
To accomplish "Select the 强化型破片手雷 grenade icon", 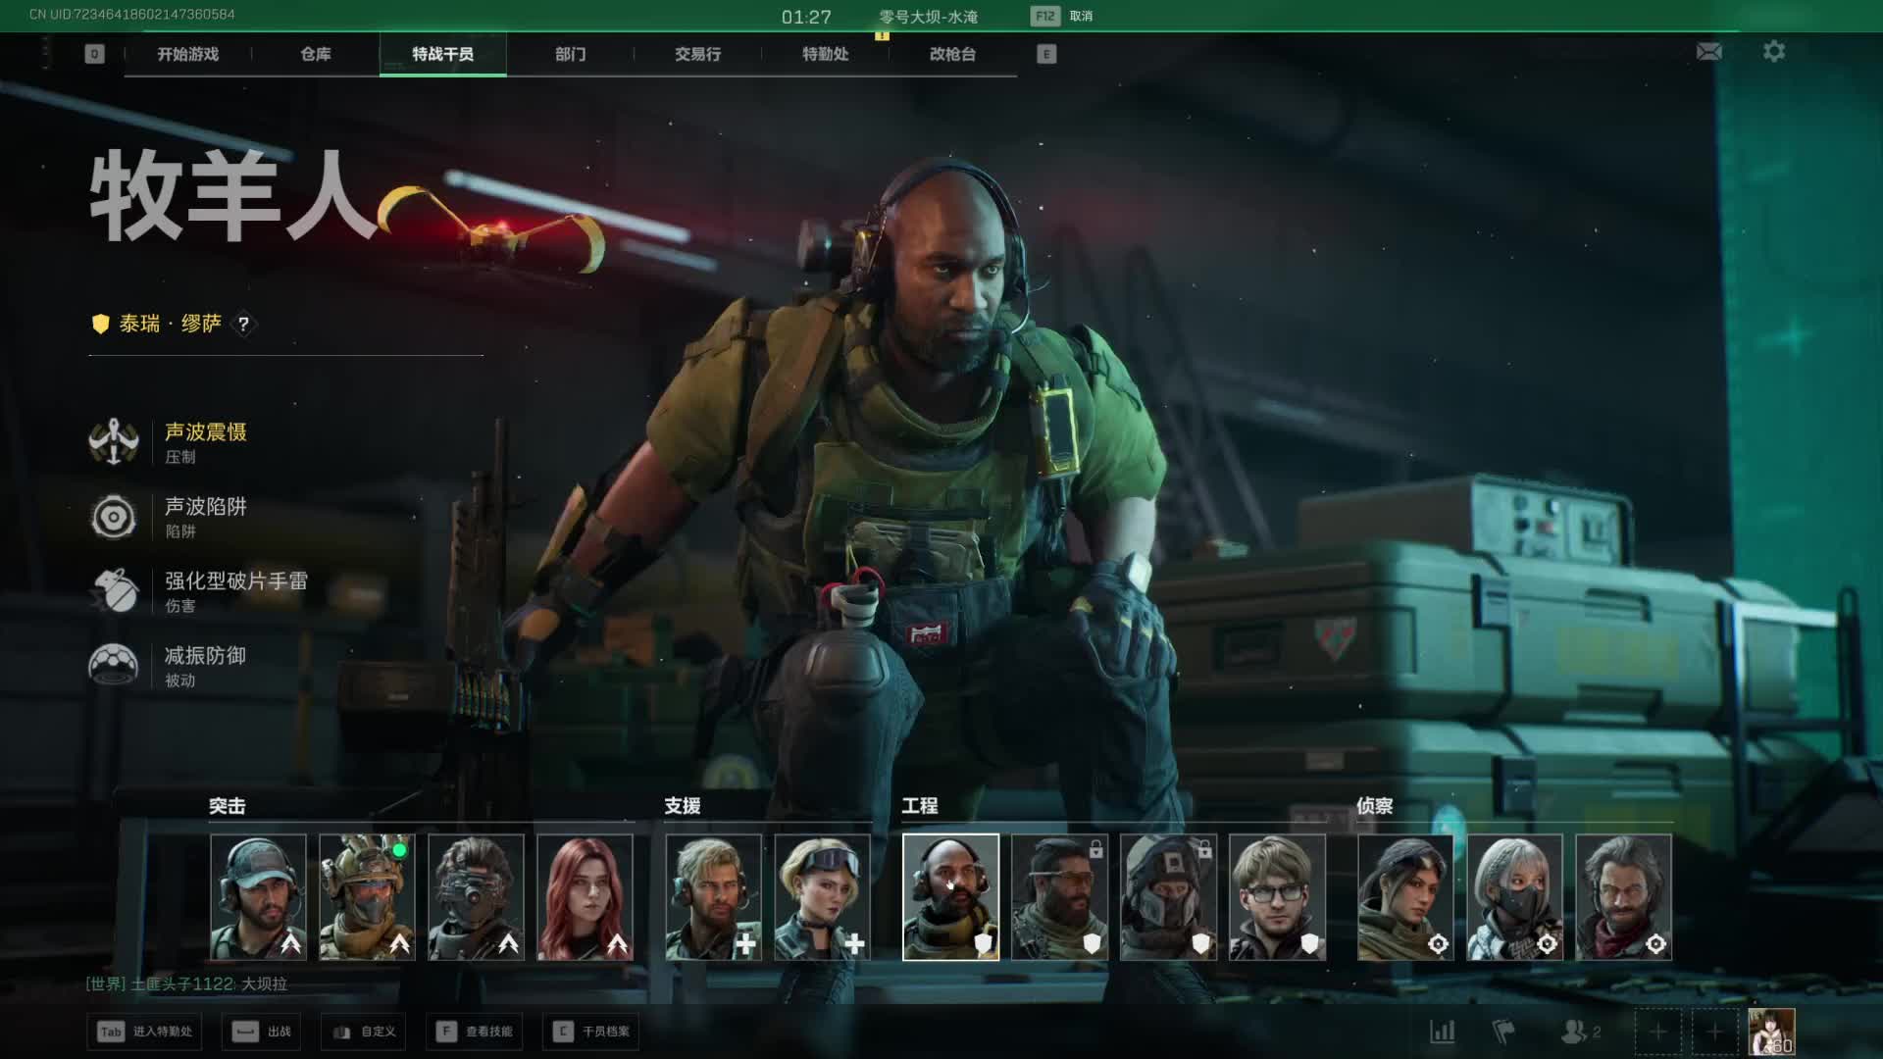I will pyautogui.click(x=114, y=591).
